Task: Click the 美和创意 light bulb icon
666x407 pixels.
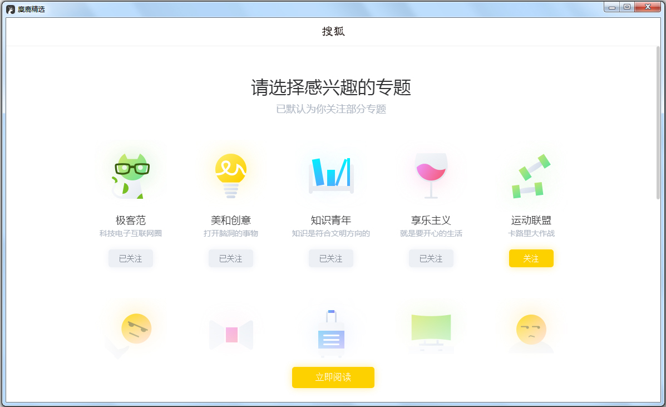Action: click(x=231, y=176)
